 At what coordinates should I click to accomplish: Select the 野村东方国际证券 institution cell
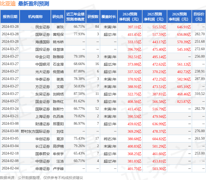[x=35, y=131]
